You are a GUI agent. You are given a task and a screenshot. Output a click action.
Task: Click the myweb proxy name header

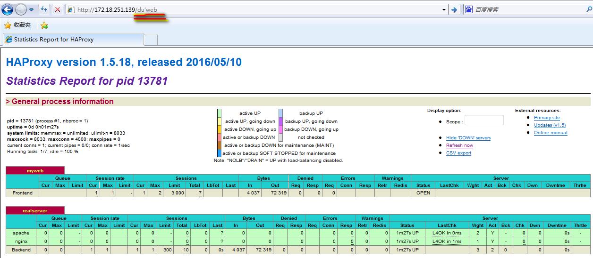[x=35, y=170]
